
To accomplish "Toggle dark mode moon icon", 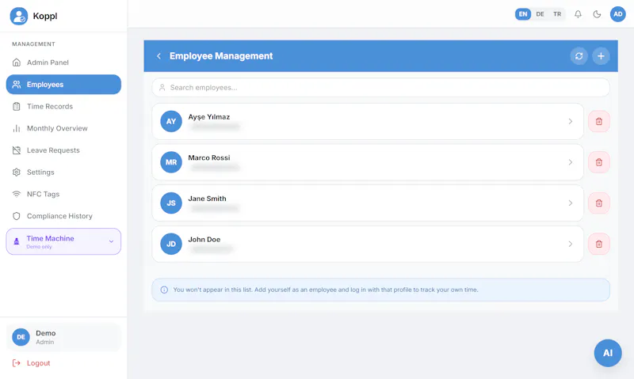I will pos(597,14).
